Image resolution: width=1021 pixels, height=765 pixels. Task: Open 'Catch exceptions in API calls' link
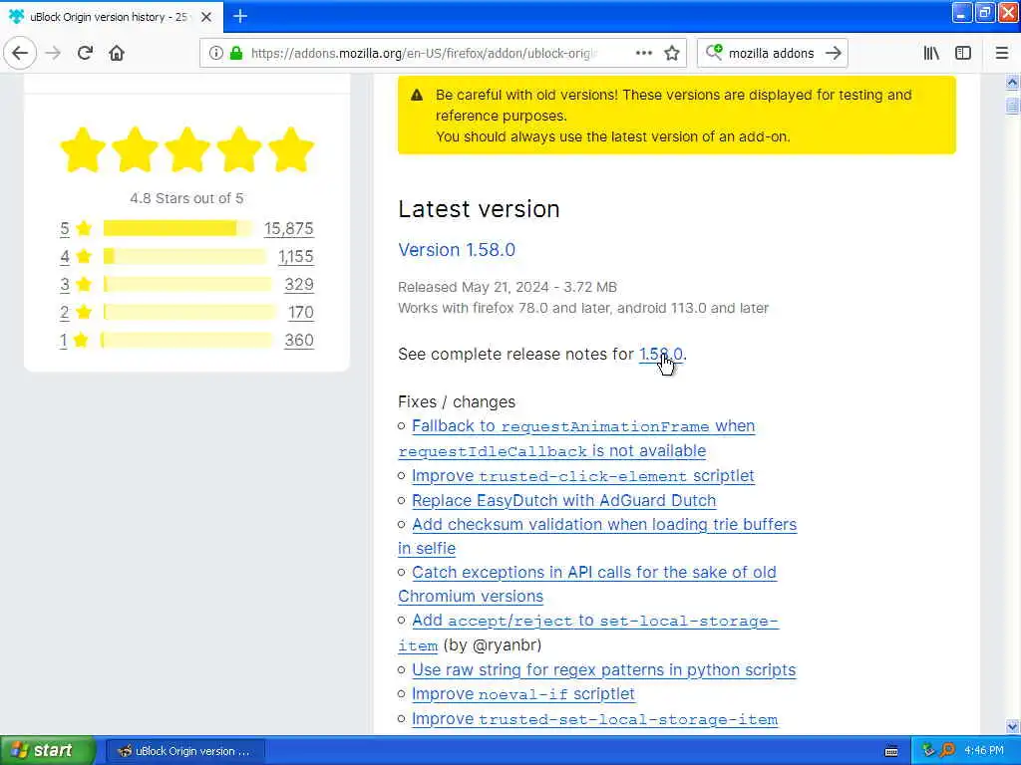tap(594, 573)
